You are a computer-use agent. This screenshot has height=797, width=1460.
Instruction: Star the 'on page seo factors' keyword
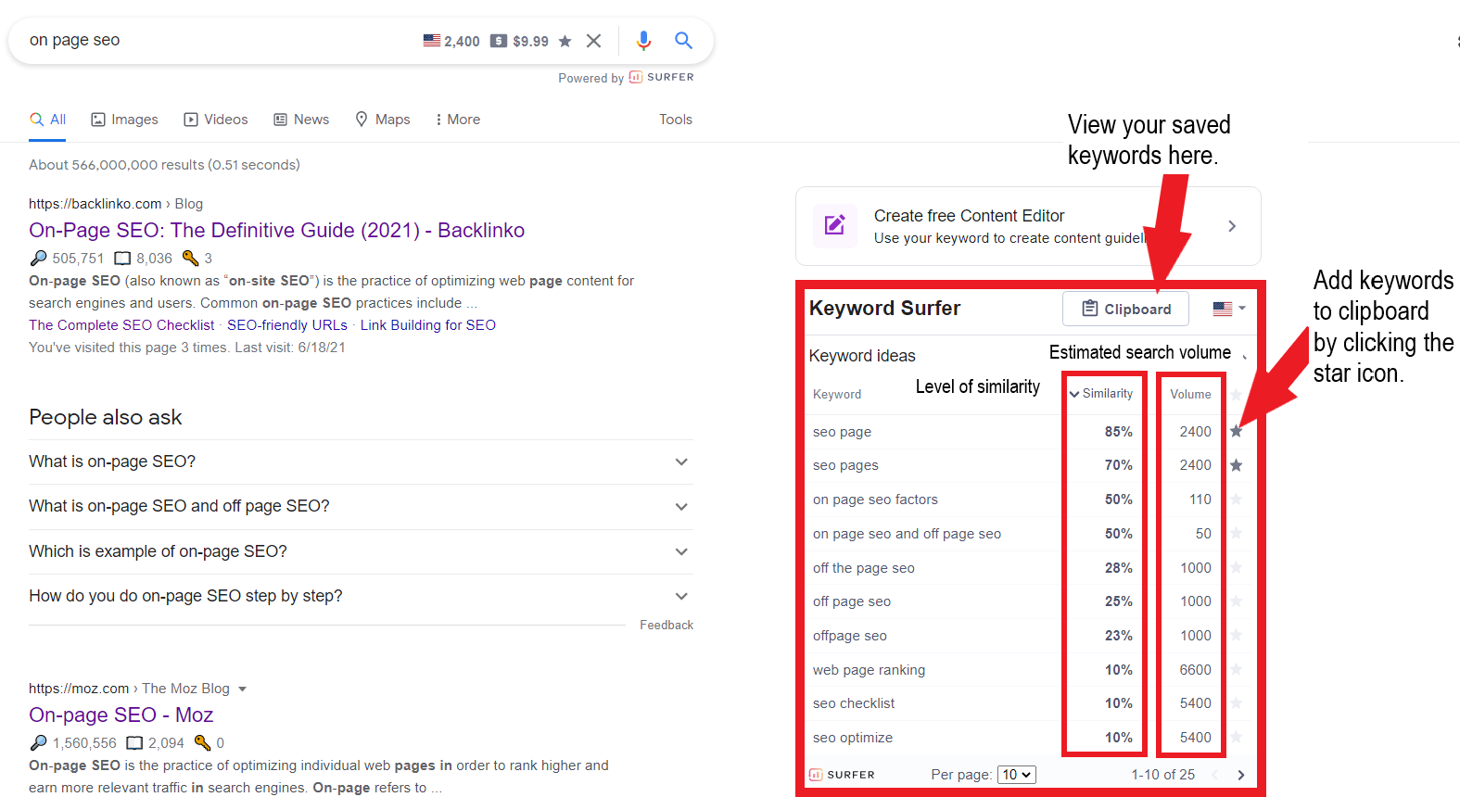pyautogui.click(x=1236, y=500)
